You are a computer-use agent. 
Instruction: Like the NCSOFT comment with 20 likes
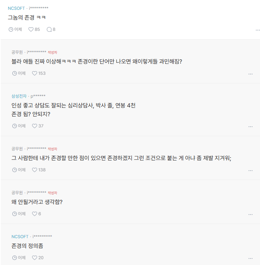point(35,258)
